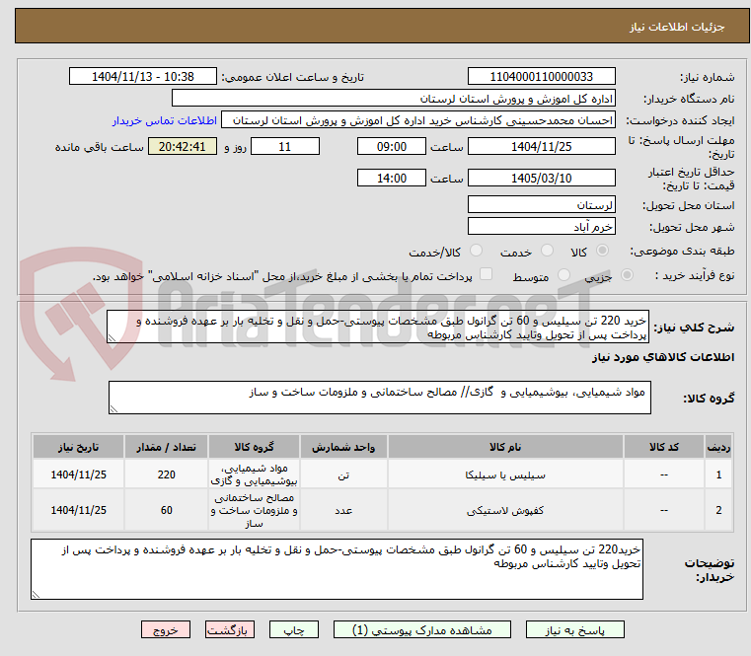Click the تاریخ نیاز column header

coord(79,447)
